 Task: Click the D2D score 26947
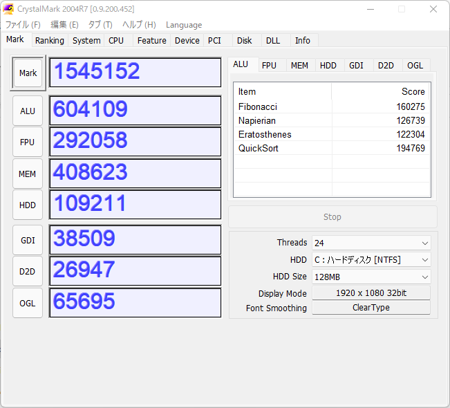135,271
